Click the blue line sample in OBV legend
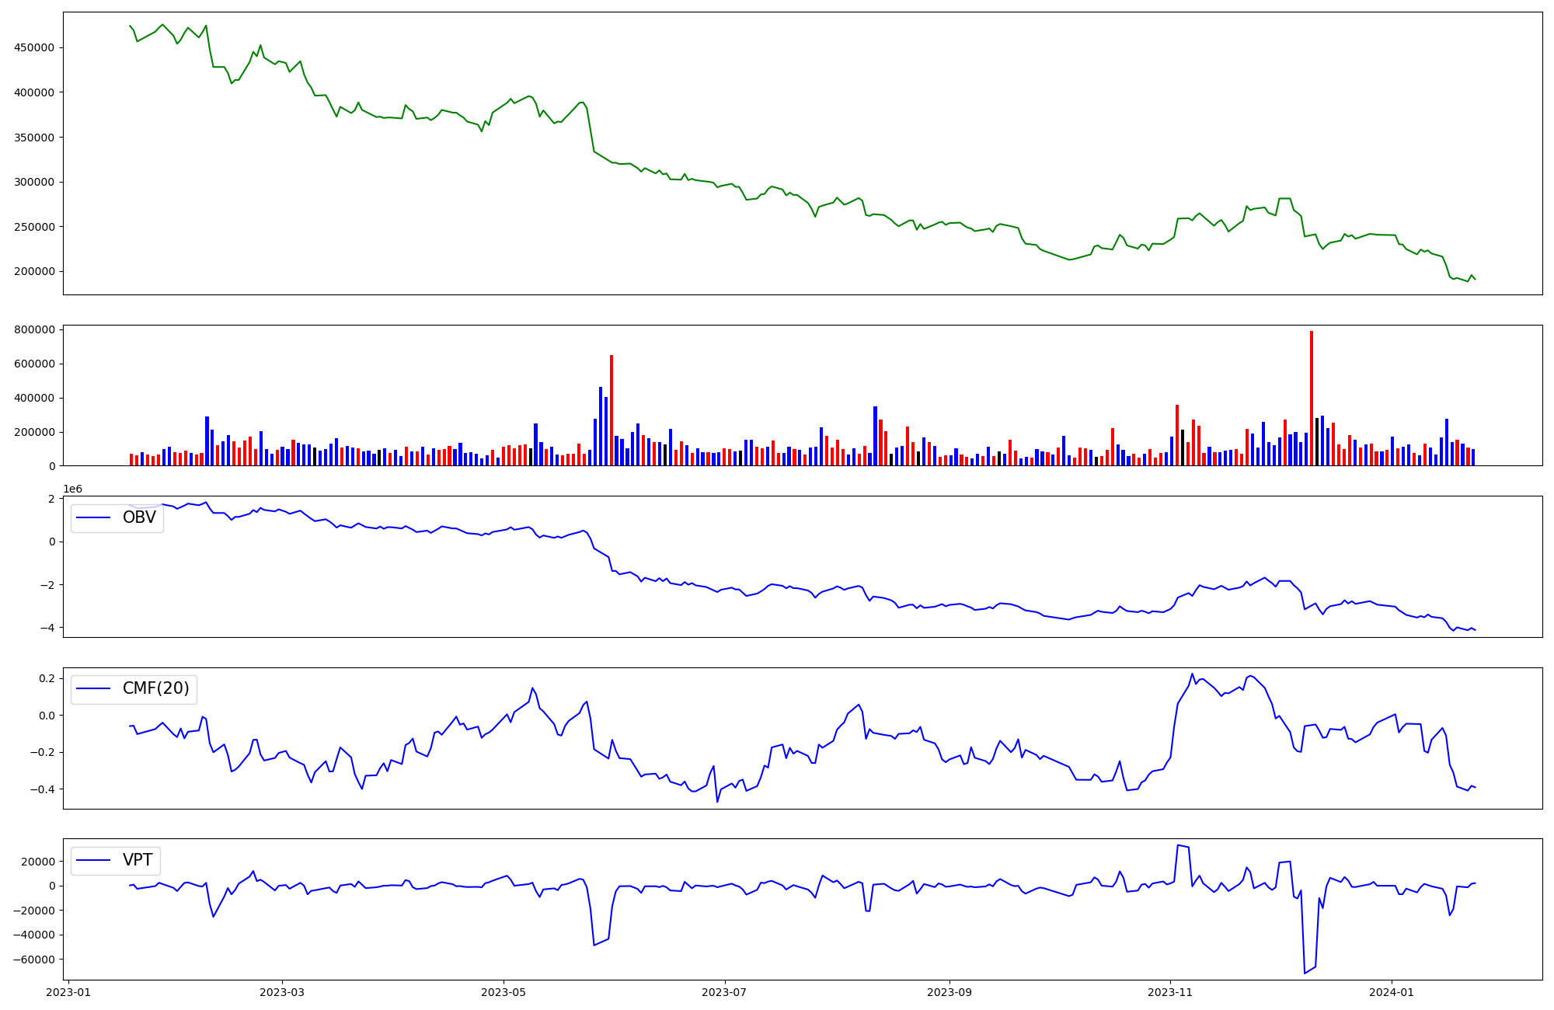Image resolution: width=1554 pixels, height=1010 pixels. pos(92,518)
